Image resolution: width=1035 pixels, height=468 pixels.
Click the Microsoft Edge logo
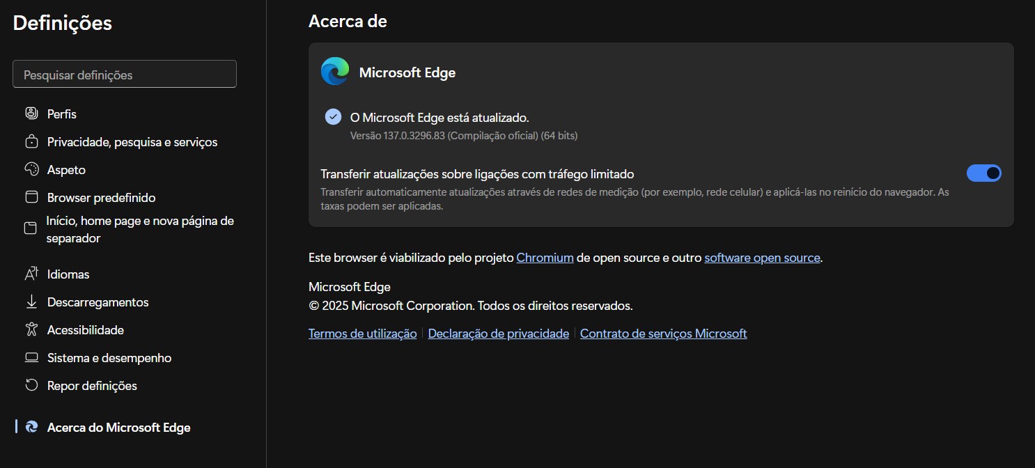coord(335,72)
